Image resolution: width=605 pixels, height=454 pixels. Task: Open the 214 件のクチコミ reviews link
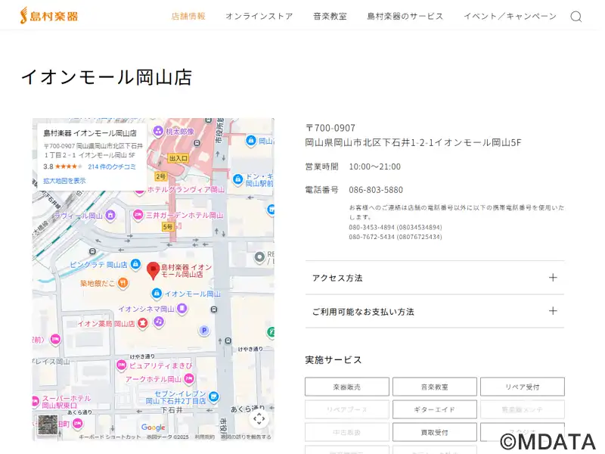click(x=112, y=166)
